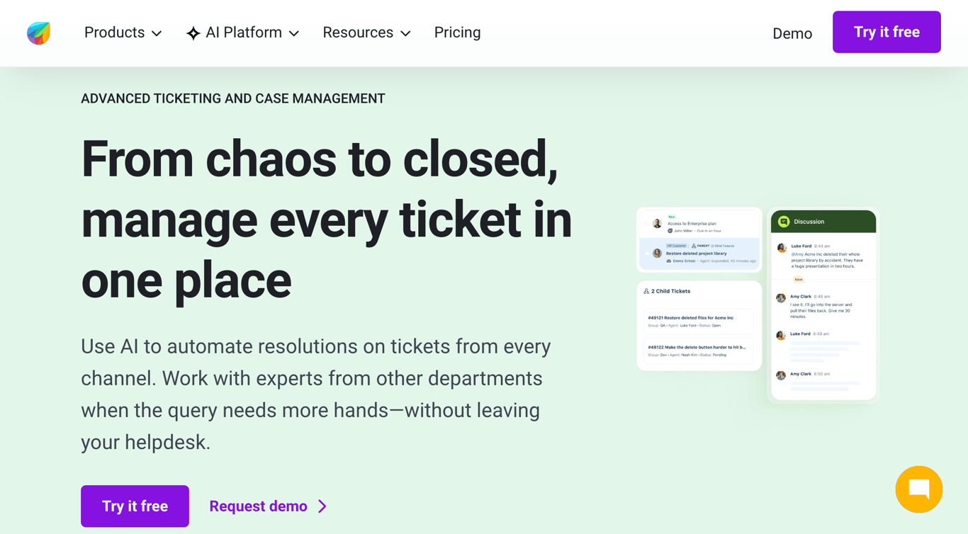Click the "From chaos to closed" headline
968x534 pixels.
tap(327, 219)
